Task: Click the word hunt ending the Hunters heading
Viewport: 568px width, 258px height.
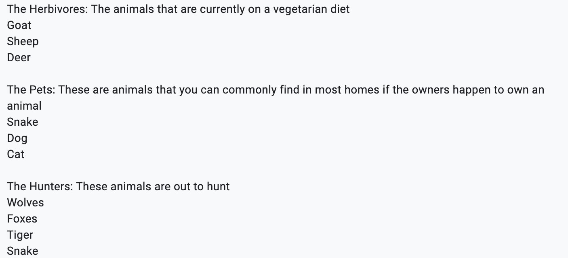Action: [x=218, y=187]
